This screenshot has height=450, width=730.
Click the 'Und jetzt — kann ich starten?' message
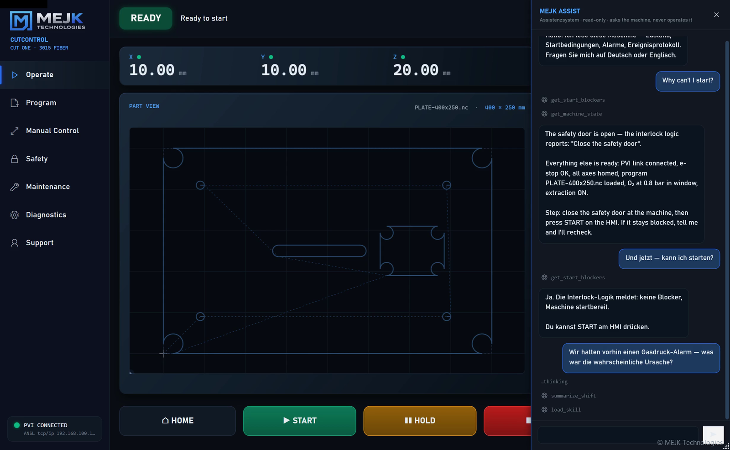tap(669, 258)
